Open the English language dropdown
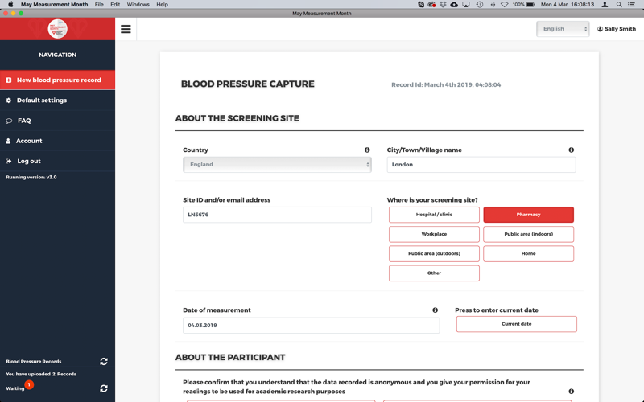644x402 pixels. point(563,29)
